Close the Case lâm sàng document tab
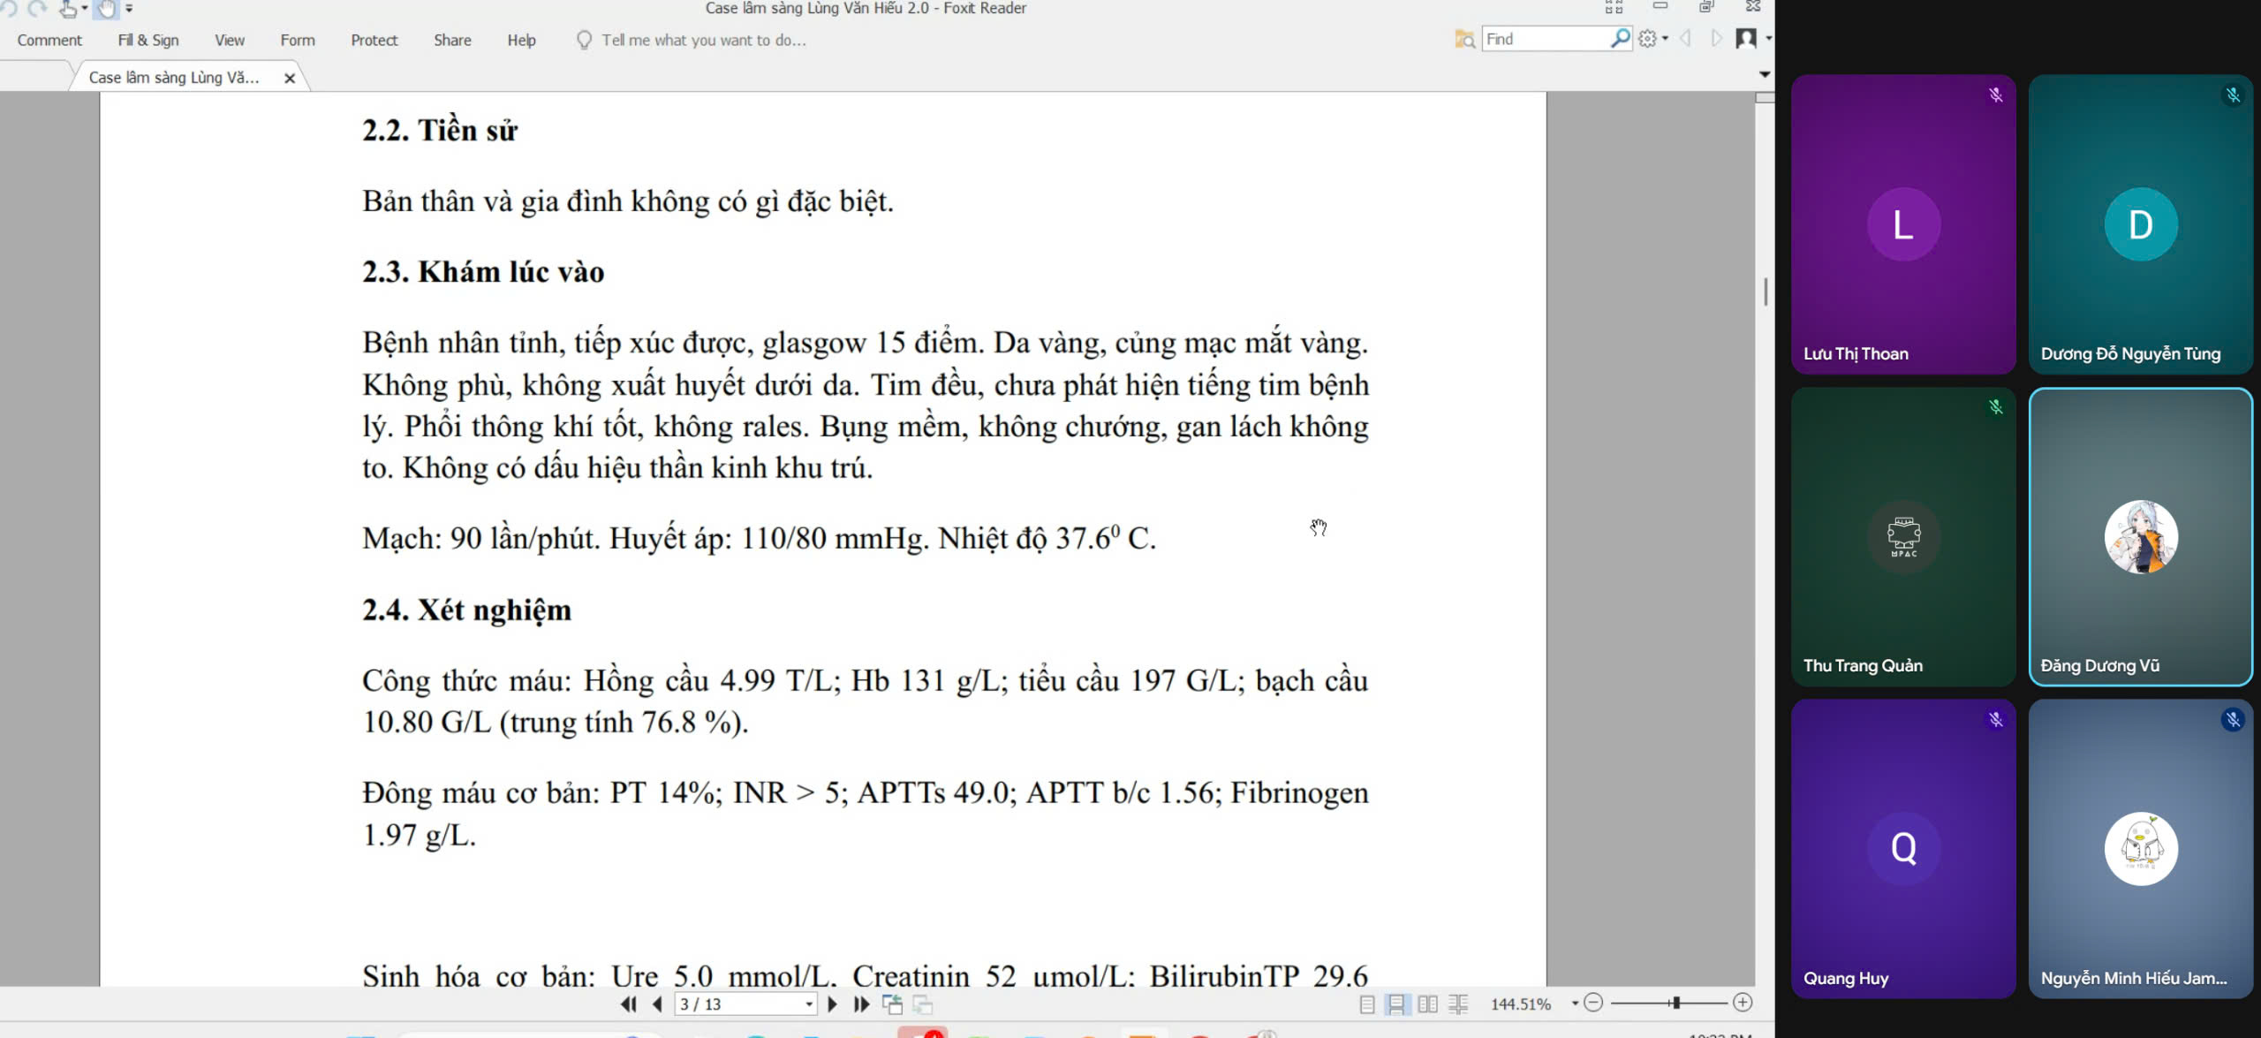2261x1038 pixels. pyautogui.click(x=290, y=78)
